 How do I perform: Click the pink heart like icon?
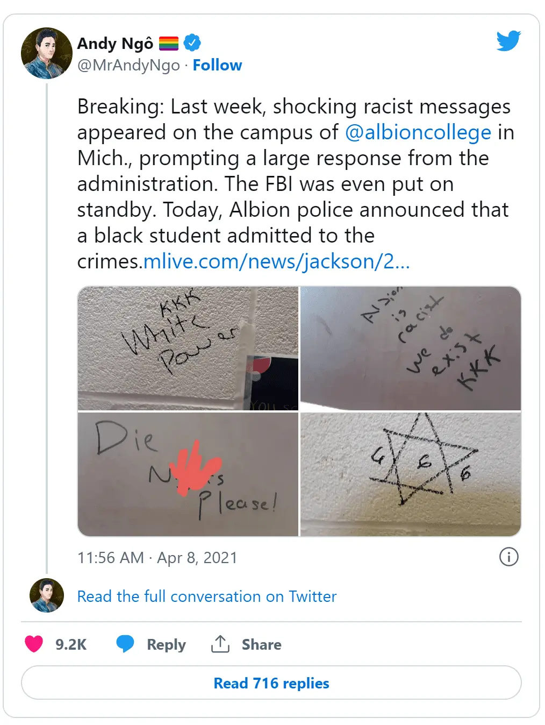(34, 644)
